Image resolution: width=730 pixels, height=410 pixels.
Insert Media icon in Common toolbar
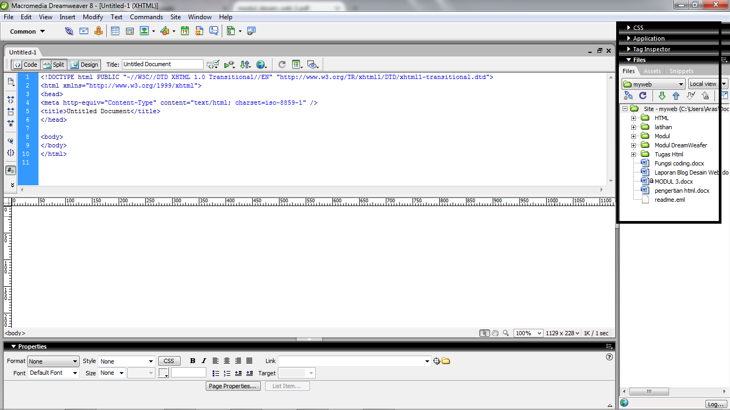[x=165, y=31]
